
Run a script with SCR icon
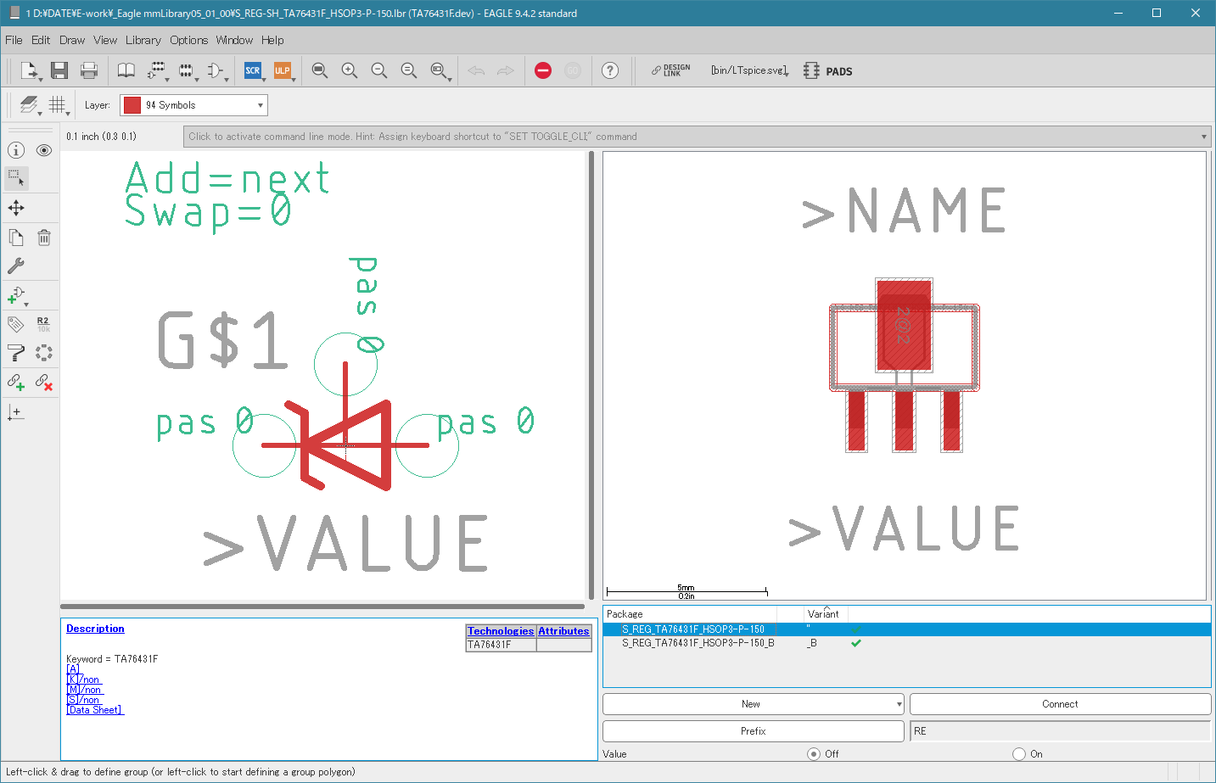click(x=253, y=70)
